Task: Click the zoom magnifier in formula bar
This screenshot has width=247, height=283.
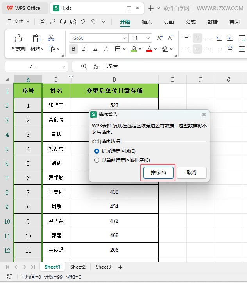Action: click(84, 66)
